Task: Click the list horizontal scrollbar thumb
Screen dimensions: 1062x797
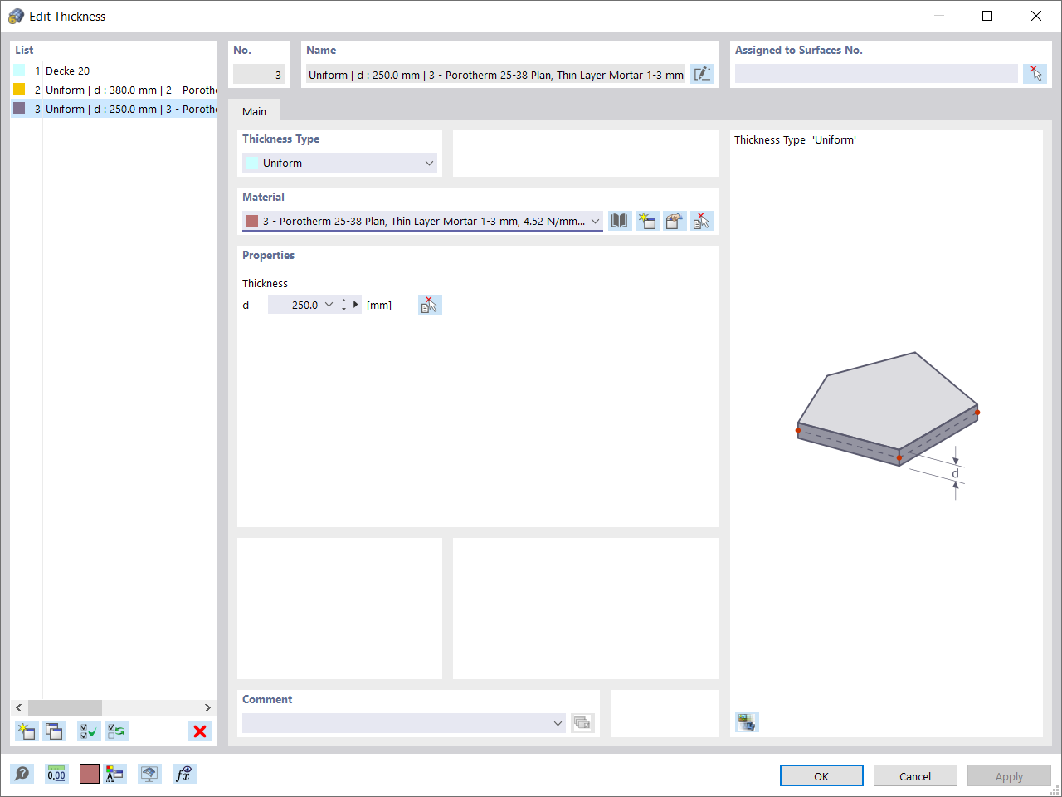Action: (x=65, y=707)
